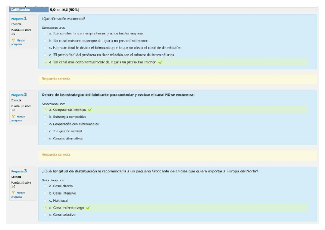Click 'Puntúa 1,0 sobre 1,0' in Pregunta 1
The height and width of the screenshot is (230, 325).
[21, 32]
